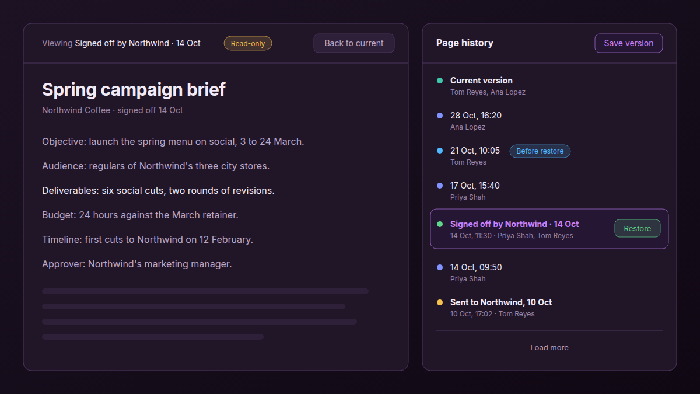Click the Spring campaign brief title
Screen dimensions: 700x394
coord(134,89)
